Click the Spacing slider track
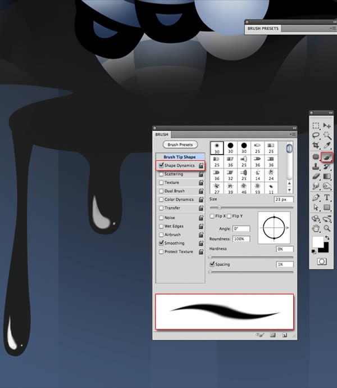The width and height of the screenshot is (337, 388). pyautogui.click(x=252, y=272)
